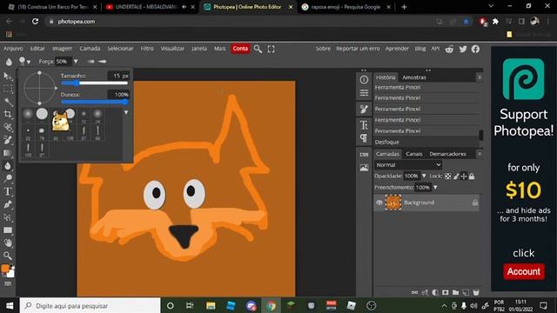Toggle quick mask mode below color swatches
Viewport: 557px width, 313px height.
tap(8, 284)
